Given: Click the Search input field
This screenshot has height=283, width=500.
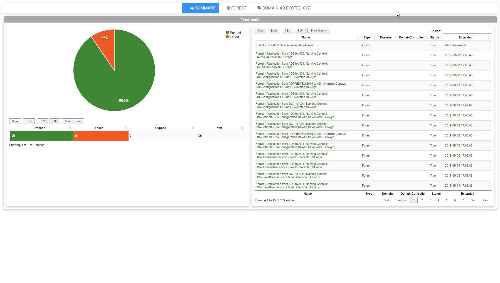Looking at the screenshot, I should click(x=467, y=31).
